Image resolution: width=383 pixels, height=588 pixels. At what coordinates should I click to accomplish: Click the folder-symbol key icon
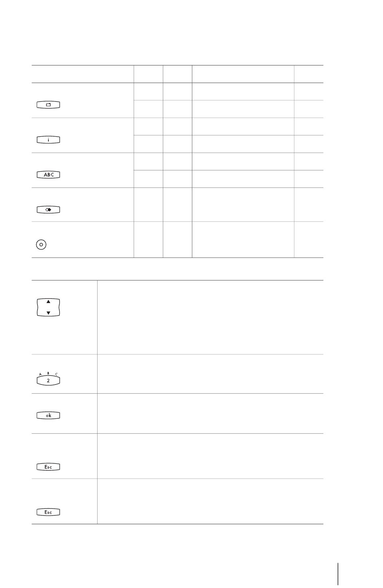[48, 105]
